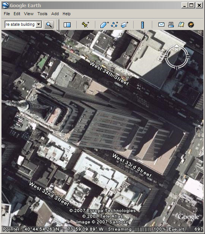This screenshot has width=205, height=234.
Task: Click the longitude 73°59'09.89" W readout
Action: pos(85,229)
